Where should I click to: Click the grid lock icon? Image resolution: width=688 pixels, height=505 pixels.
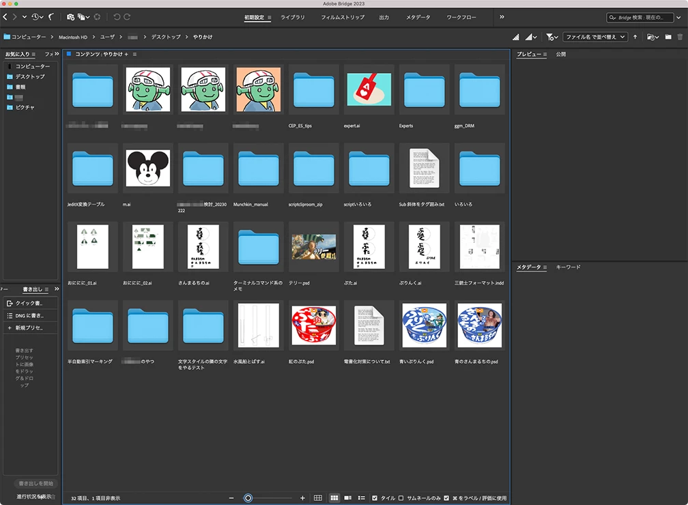pos(317,498)
